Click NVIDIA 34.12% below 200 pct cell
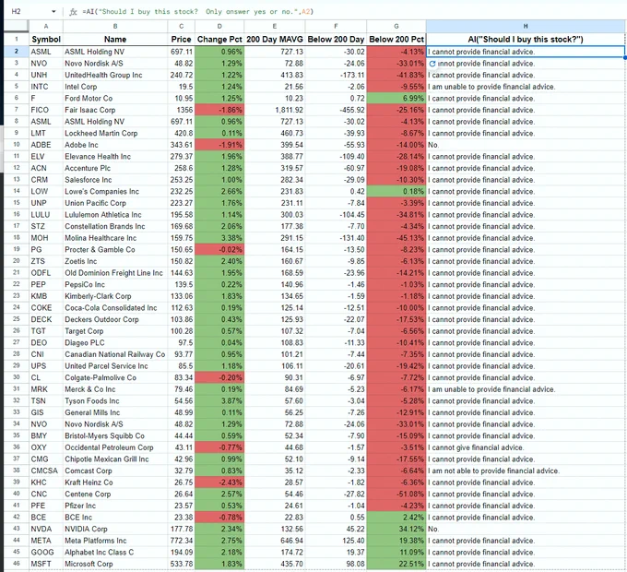This screenshot has height=572, width=627. point(396,529)
